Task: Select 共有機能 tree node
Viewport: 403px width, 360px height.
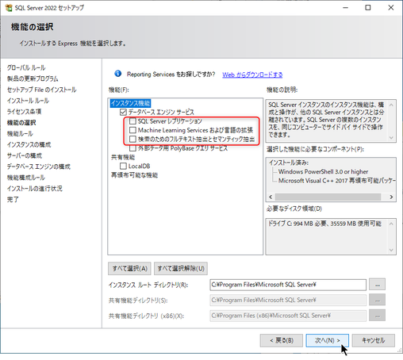Action: pos(123,157)
